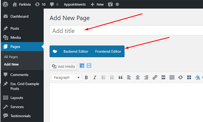Open the Media menu in sidebar

[x=15, y=37]
